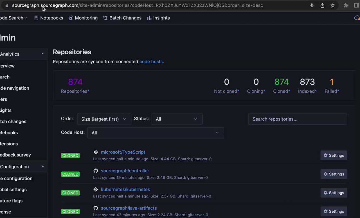Open the Code Host filter dropdown
This screenshot has height=218, width=360.
(x=156, y=133)
